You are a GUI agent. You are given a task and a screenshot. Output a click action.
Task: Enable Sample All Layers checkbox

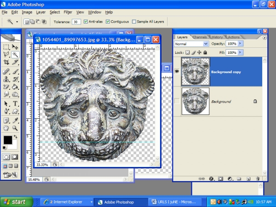tap(134, 22)
